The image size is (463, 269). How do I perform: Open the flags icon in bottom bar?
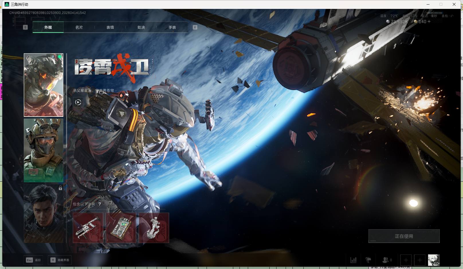368,260
